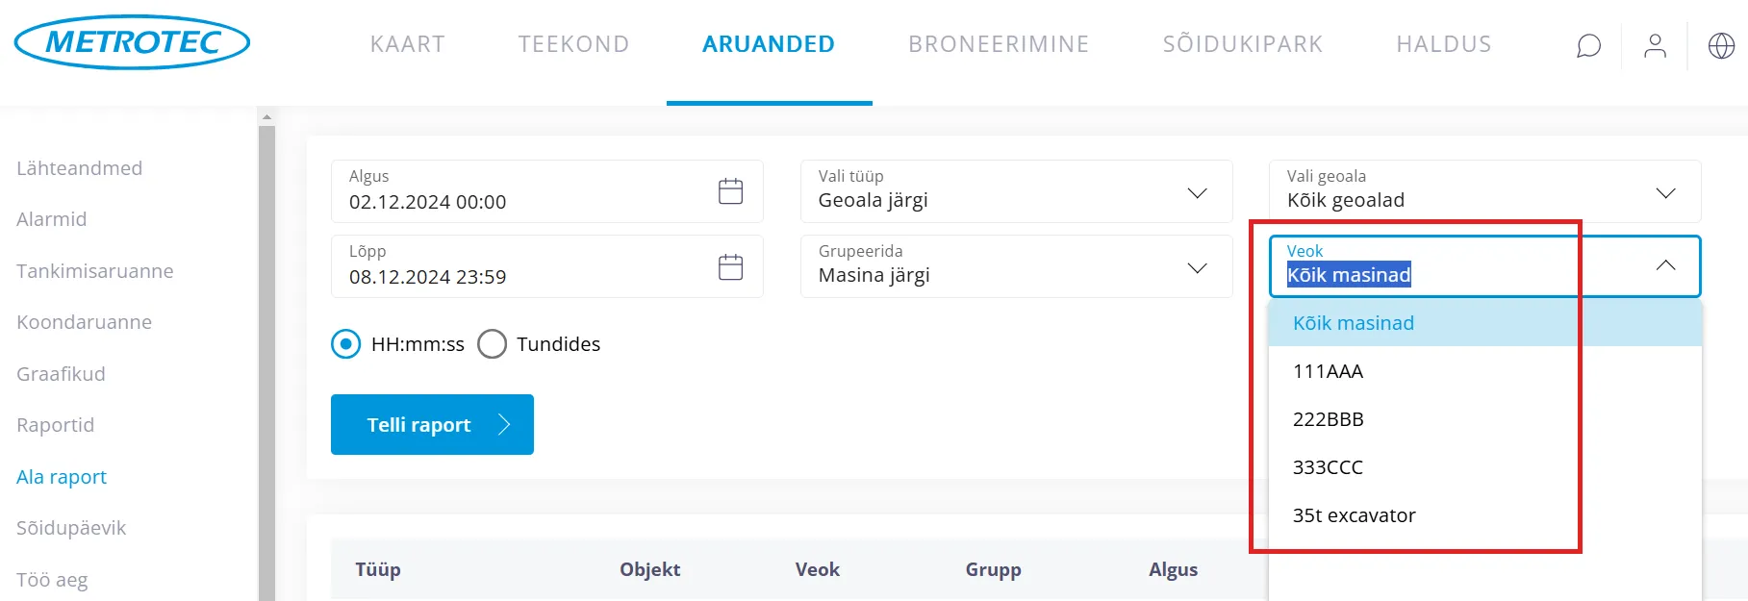Open the user profile icon

[1655, 46]
